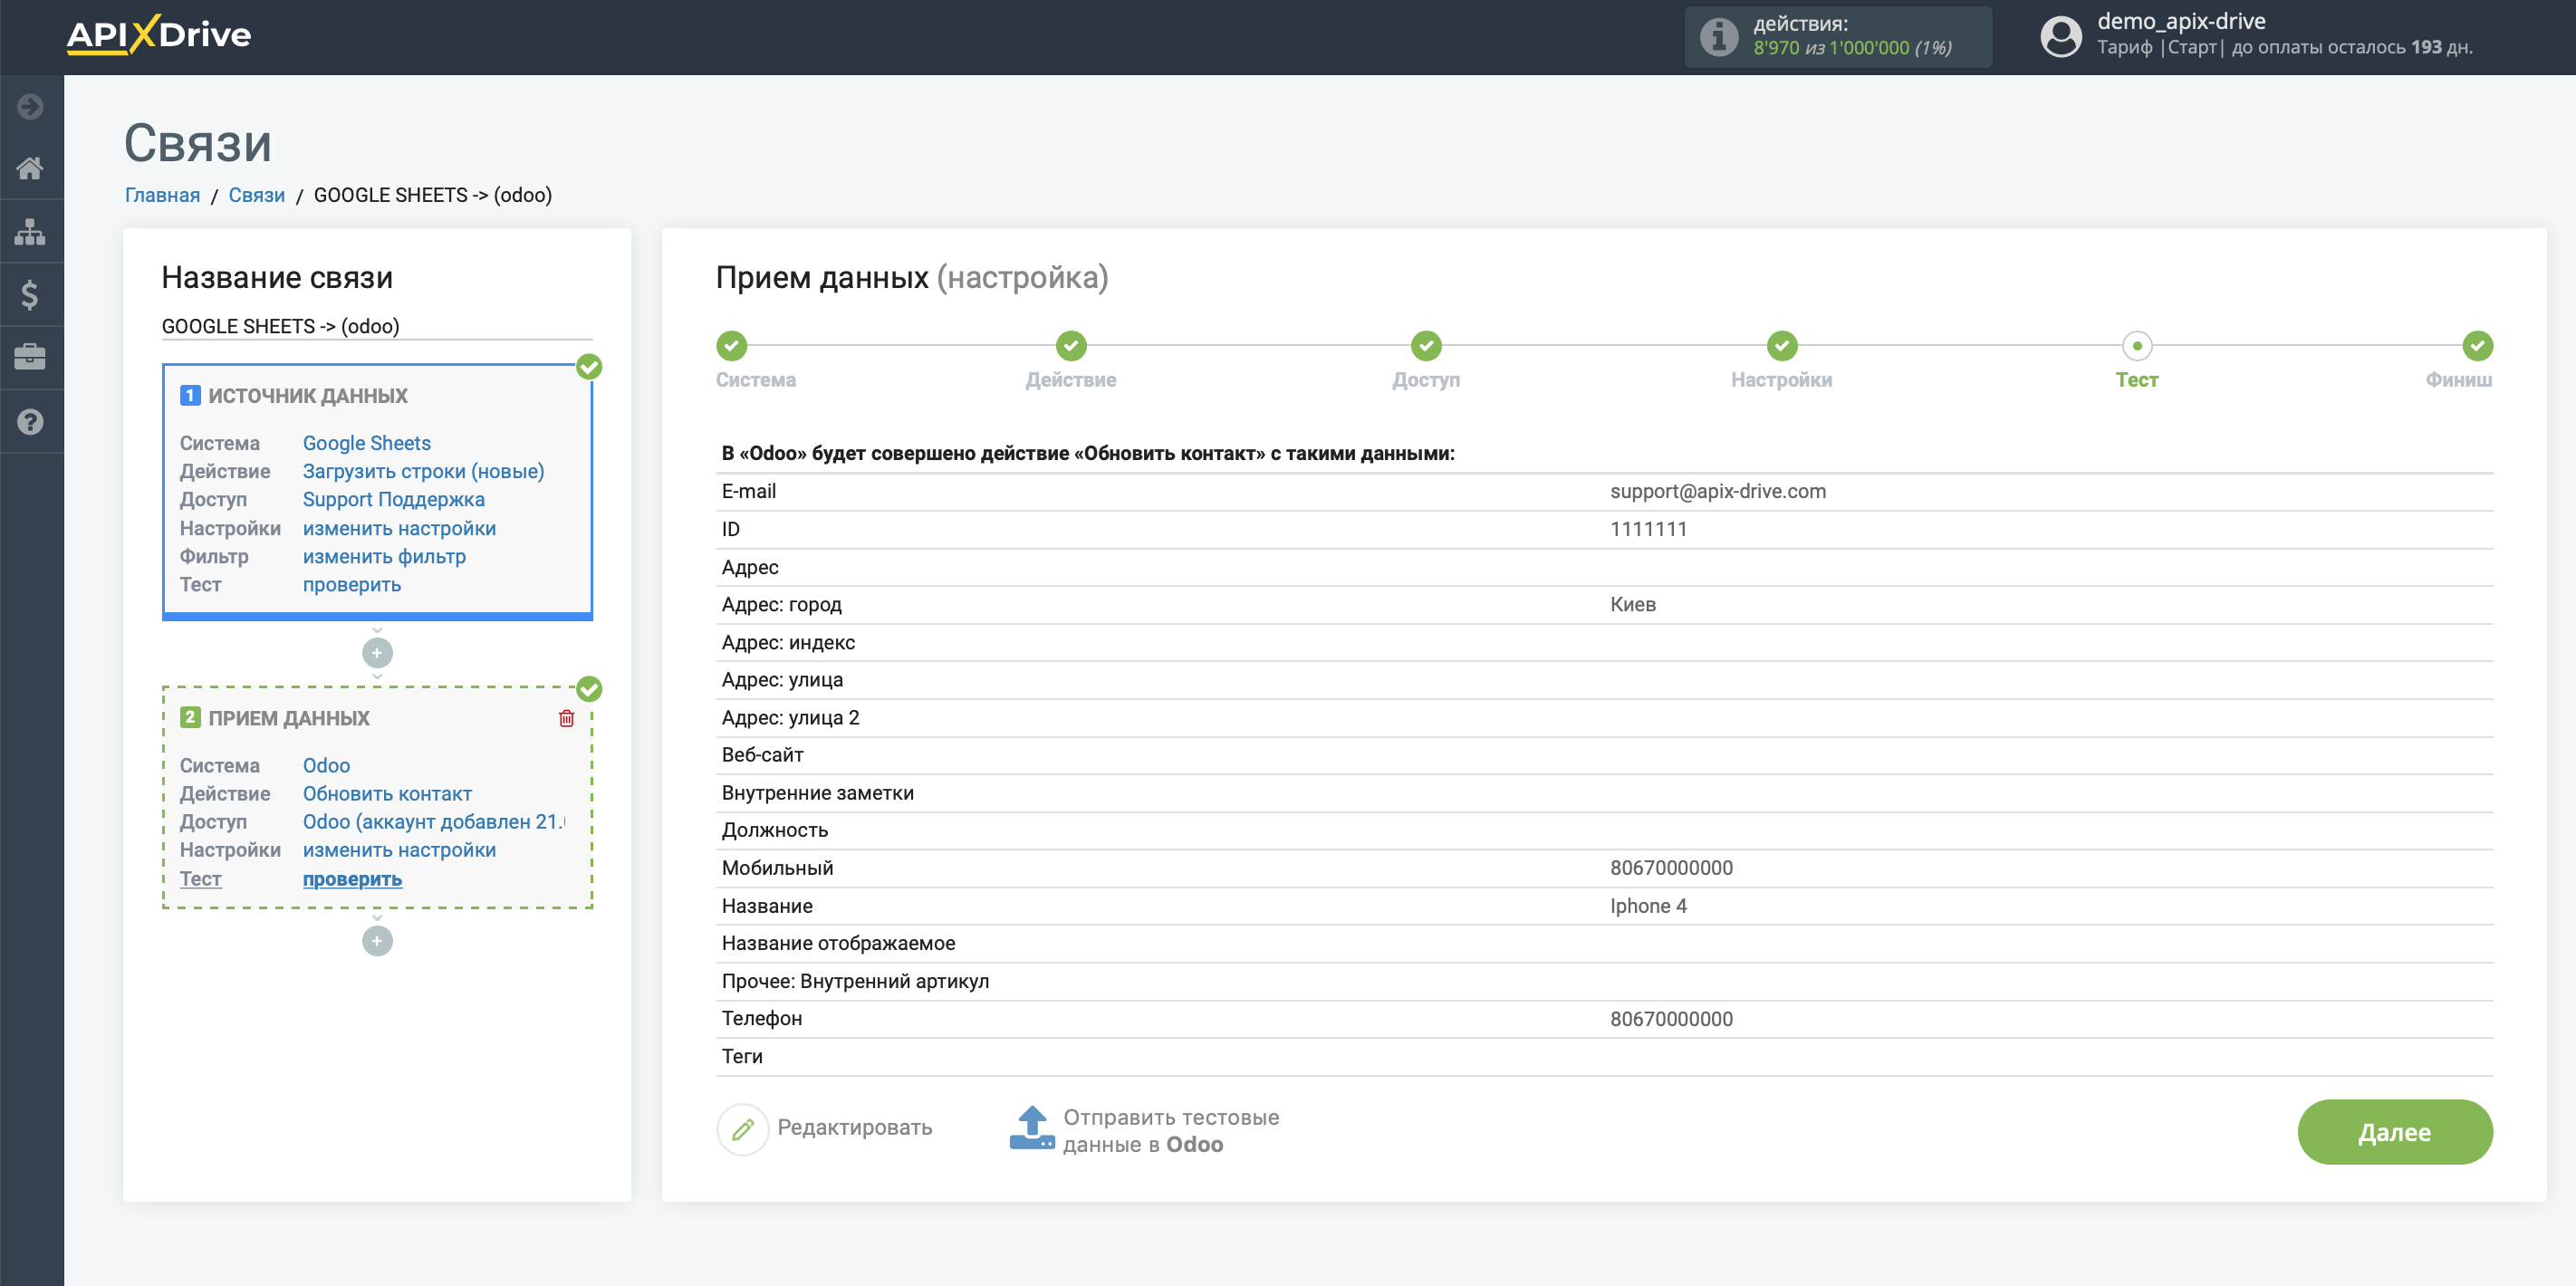Click support@apix-drive.com email value
Screen dimensions: 2576x1286
(1717, 491)
